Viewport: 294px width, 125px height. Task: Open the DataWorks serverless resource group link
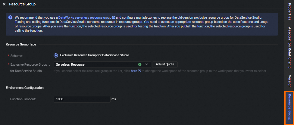tap(85, 18)
